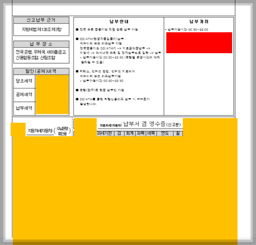Click the "신고납부 근거" header cell
The width and height of the screenshot is (256, 245).
point(41,20)
